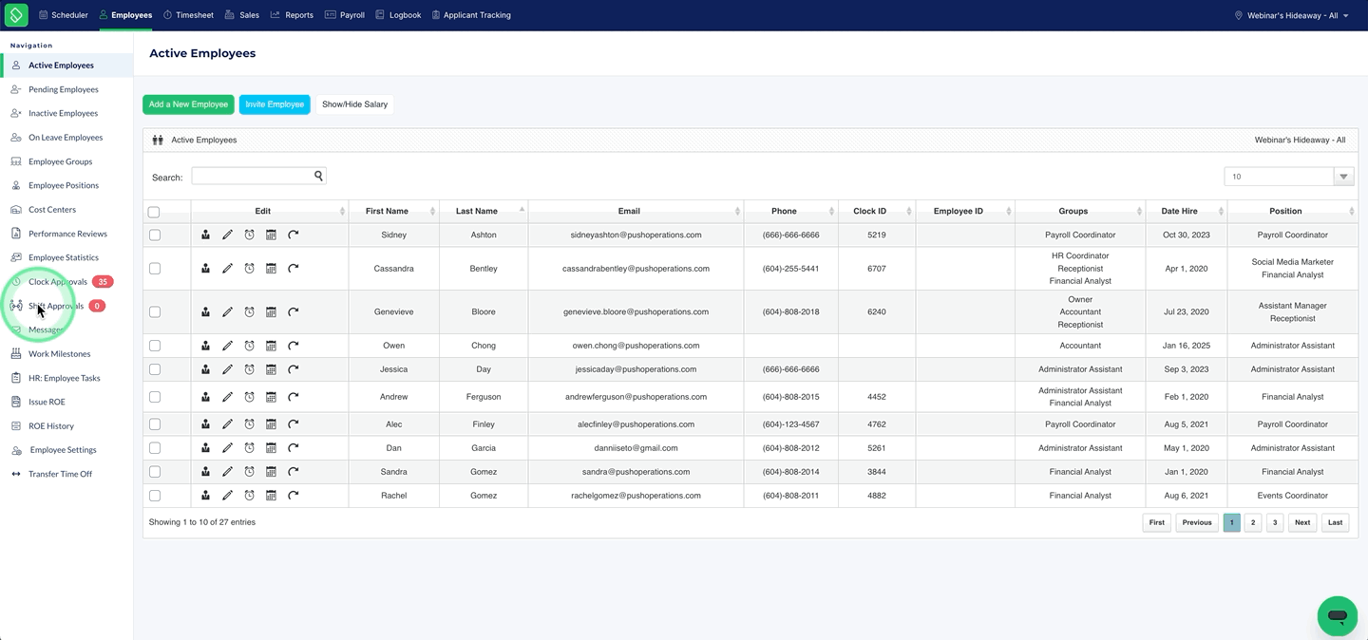
Task: Open Transfer Time Off in navigation
Action: tap(60, 474)
